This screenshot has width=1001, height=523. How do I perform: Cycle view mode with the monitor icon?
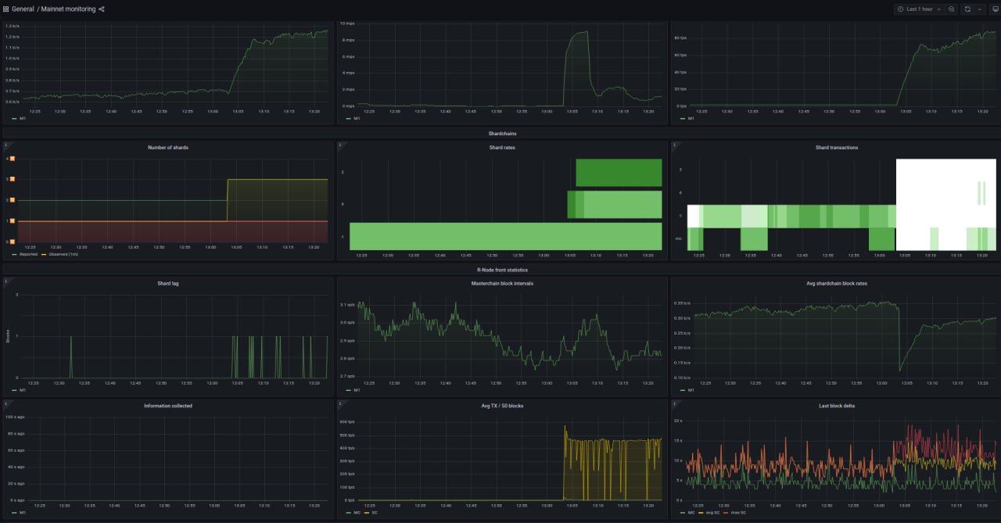(995, 9)
